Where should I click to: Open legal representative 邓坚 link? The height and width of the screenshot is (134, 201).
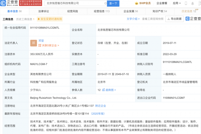click(x=41, y=41)
